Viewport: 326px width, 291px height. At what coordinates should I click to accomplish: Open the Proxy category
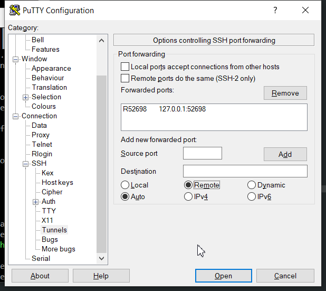41,135
